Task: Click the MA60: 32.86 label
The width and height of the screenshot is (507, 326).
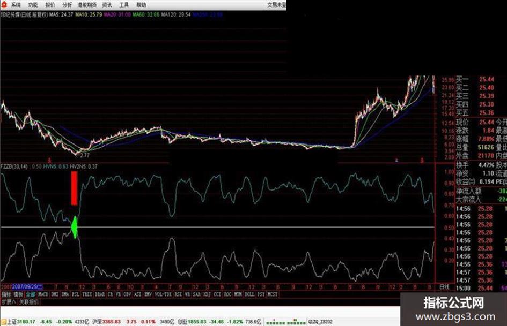Action: (x=146, y=14)
